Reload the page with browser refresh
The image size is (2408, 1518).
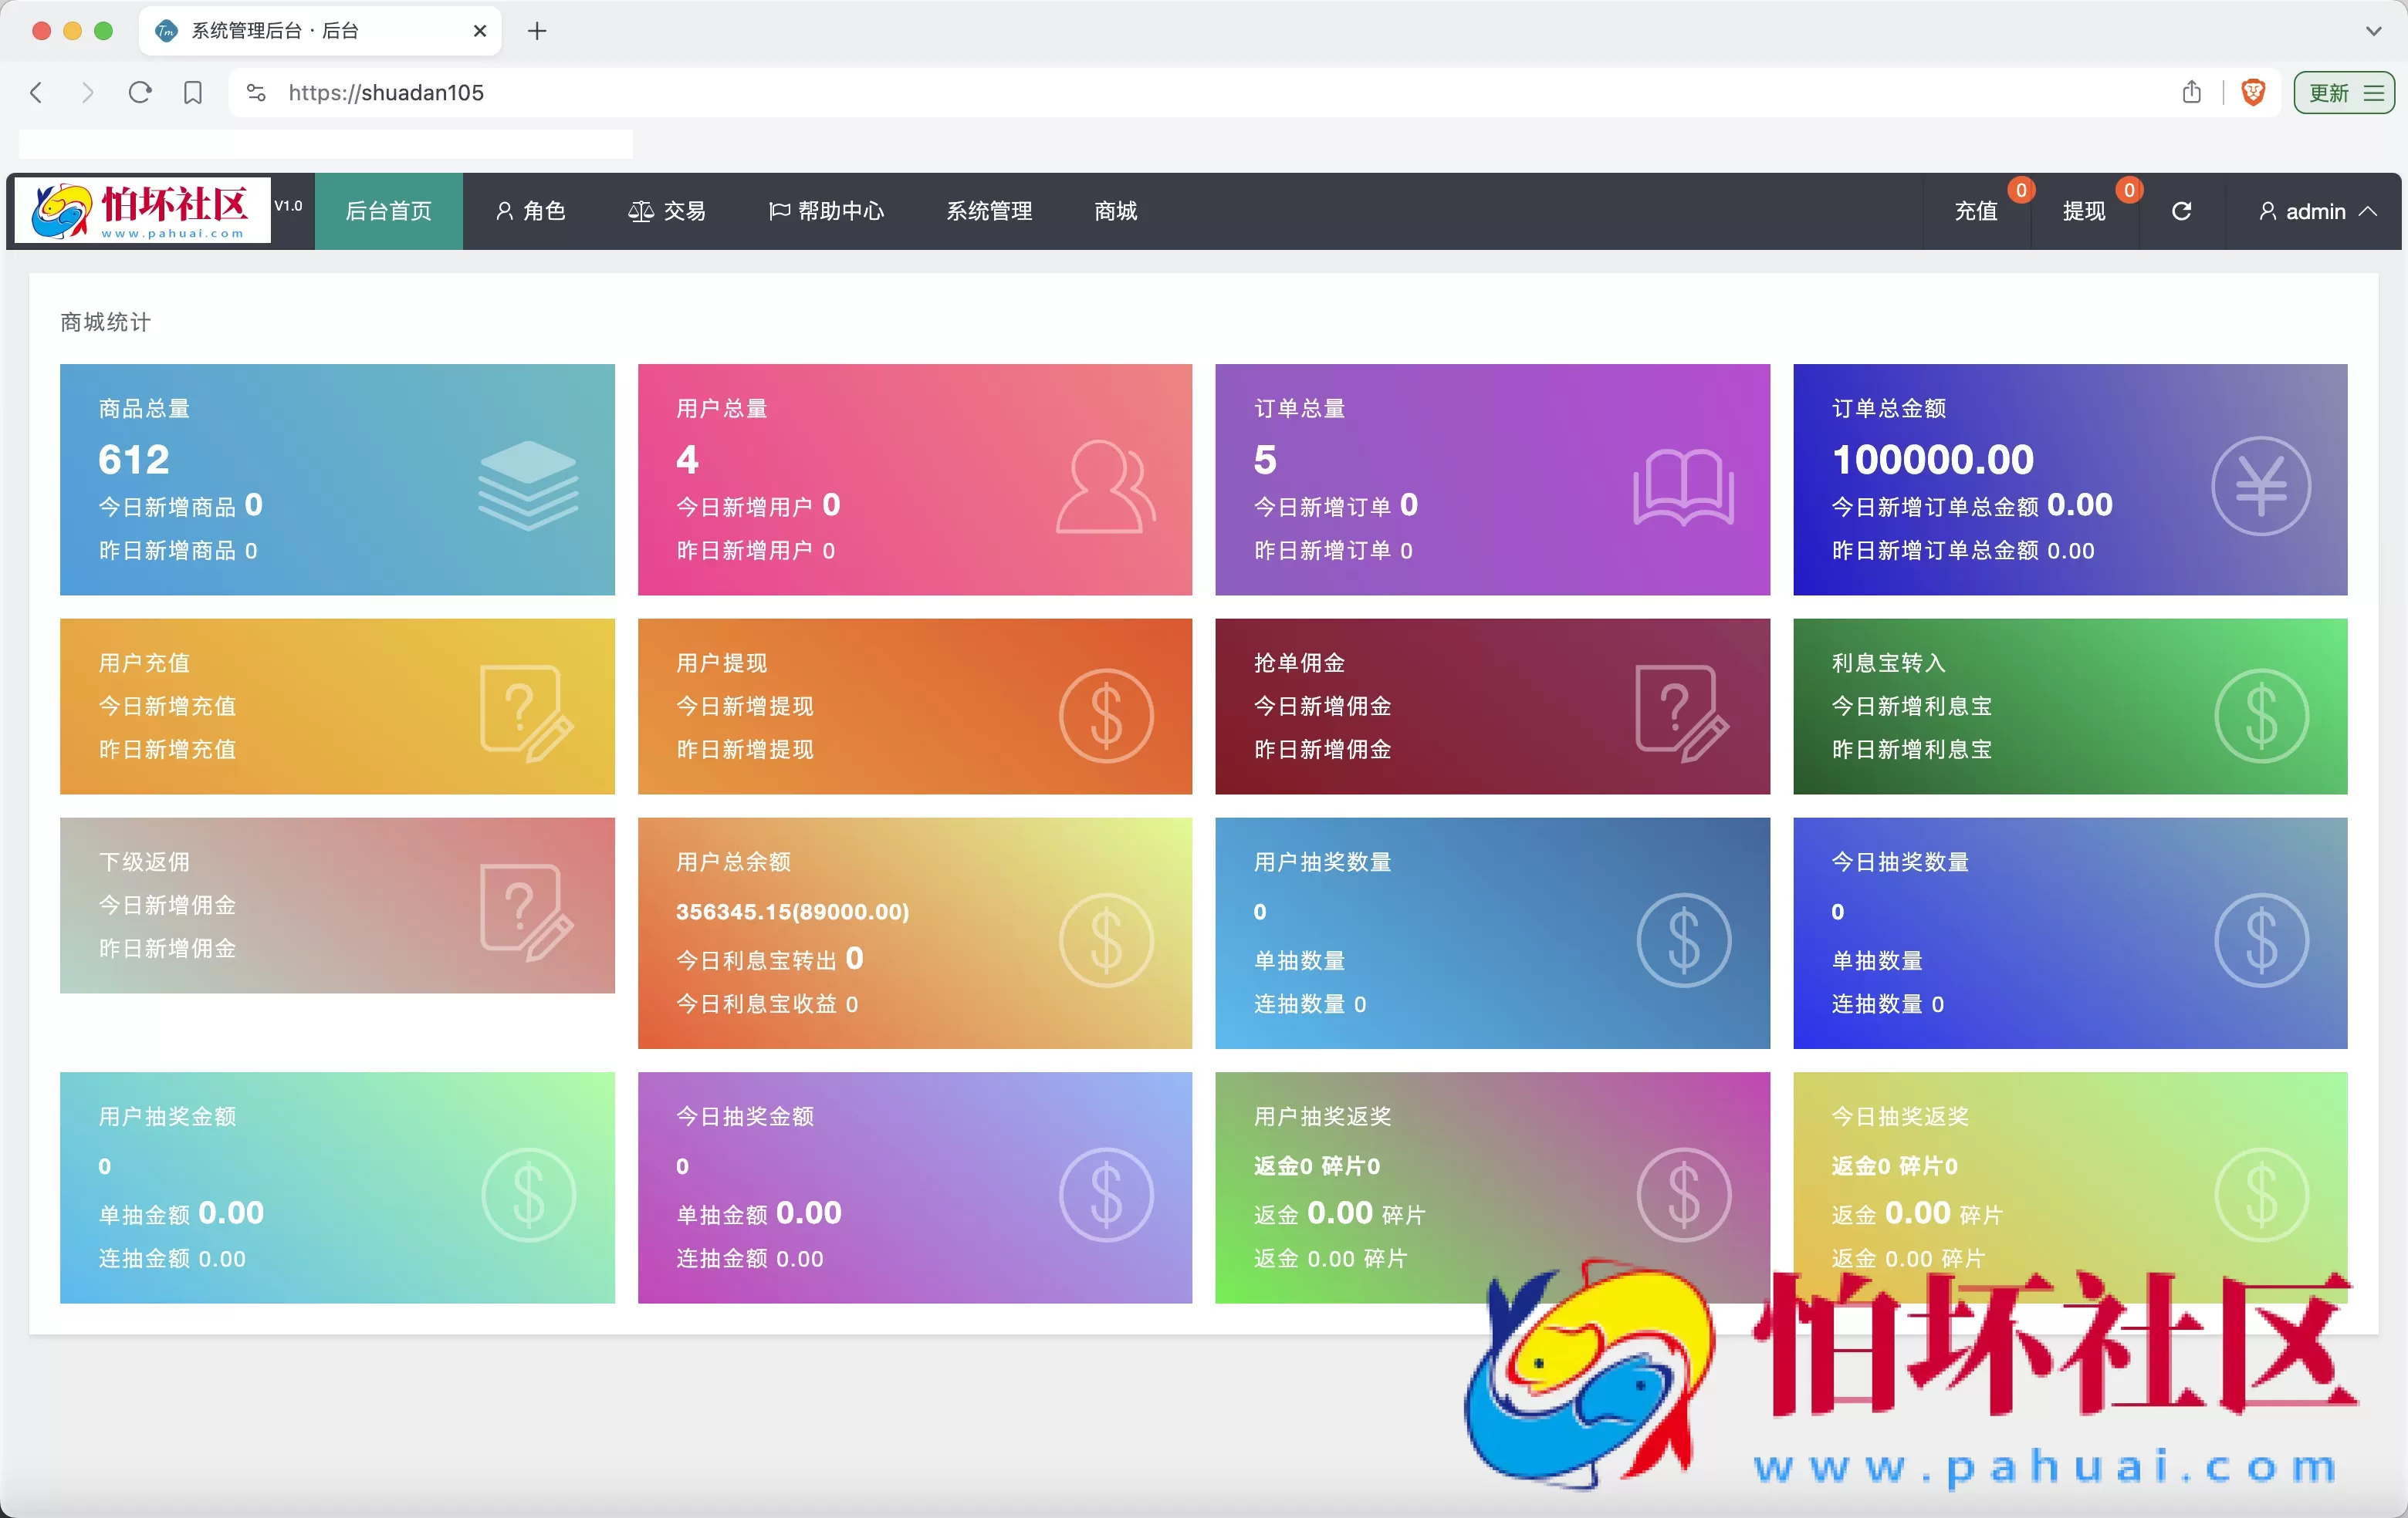[140, 93]
